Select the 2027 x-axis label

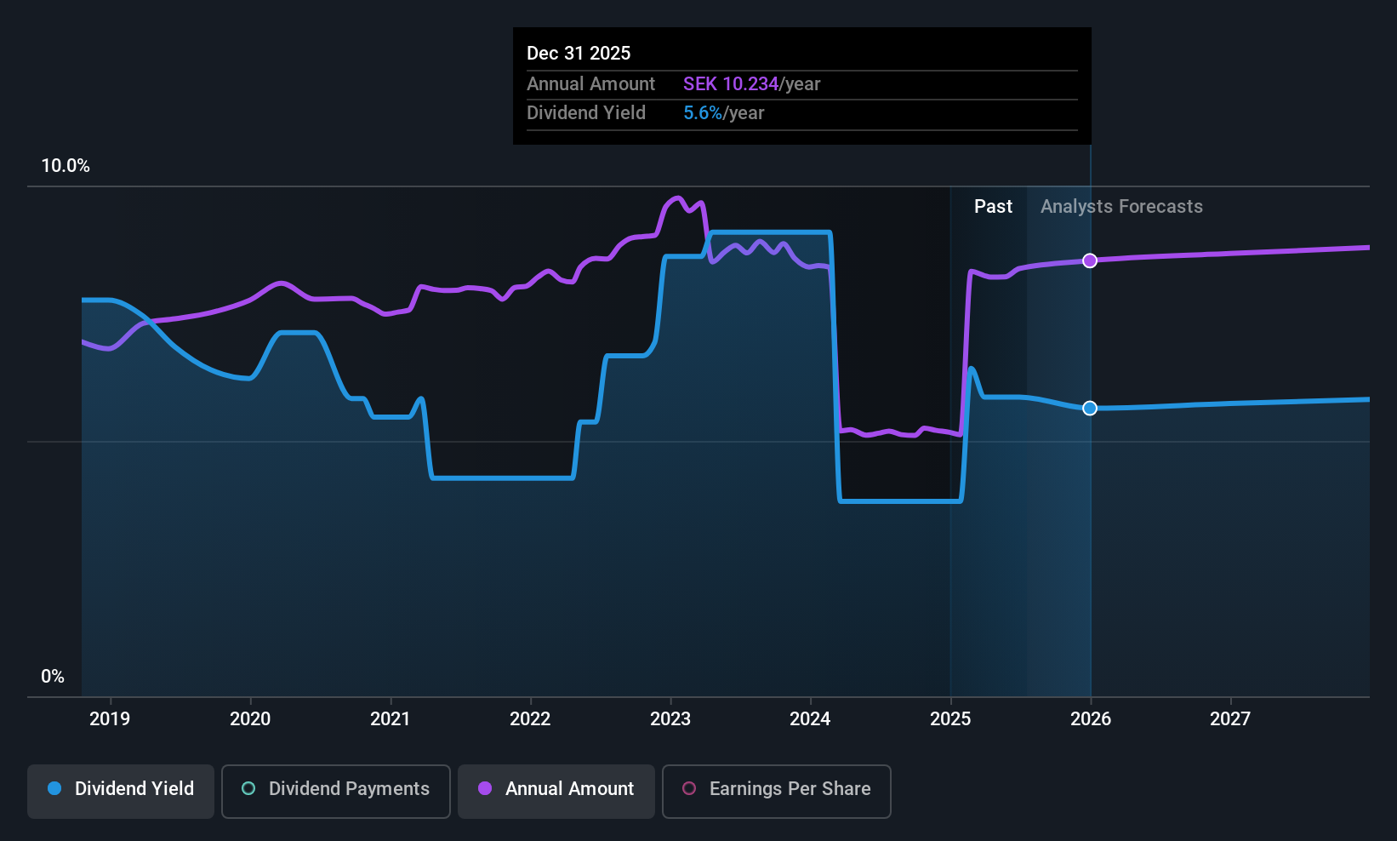click(x=1230, y=719)
